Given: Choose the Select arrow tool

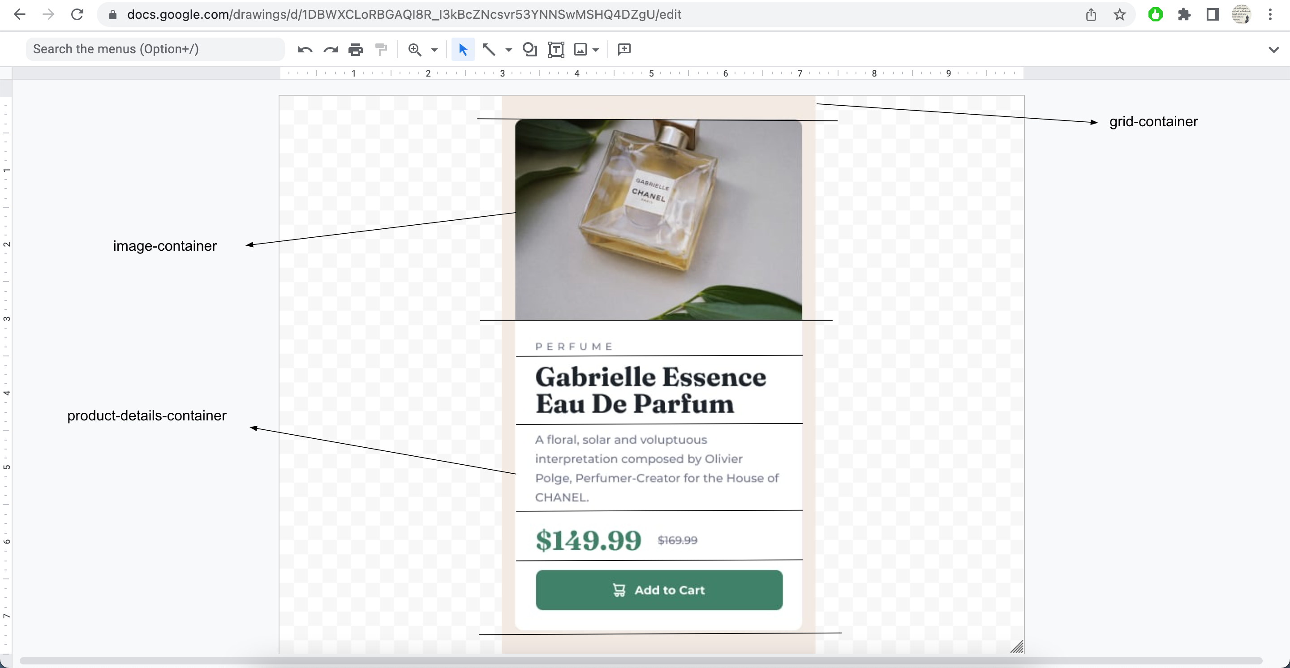Looking at the screenshot, I should click(463, 49).
